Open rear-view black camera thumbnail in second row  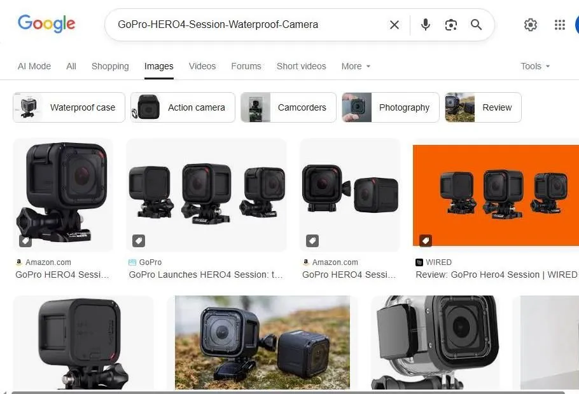(x=83, y=343)
